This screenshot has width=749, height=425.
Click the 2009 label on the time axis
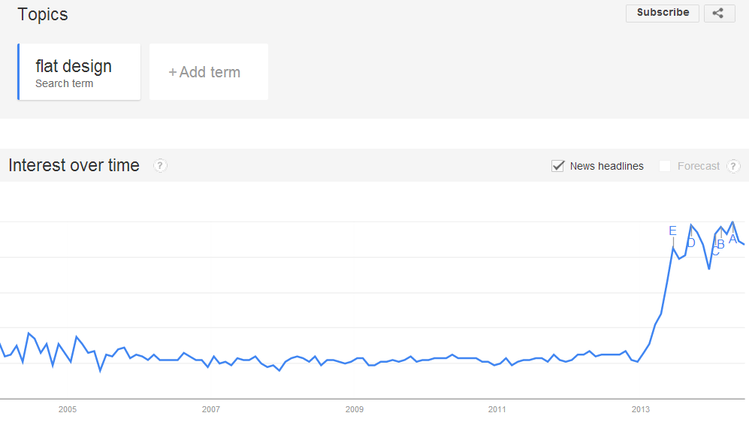tap(355, 409)
